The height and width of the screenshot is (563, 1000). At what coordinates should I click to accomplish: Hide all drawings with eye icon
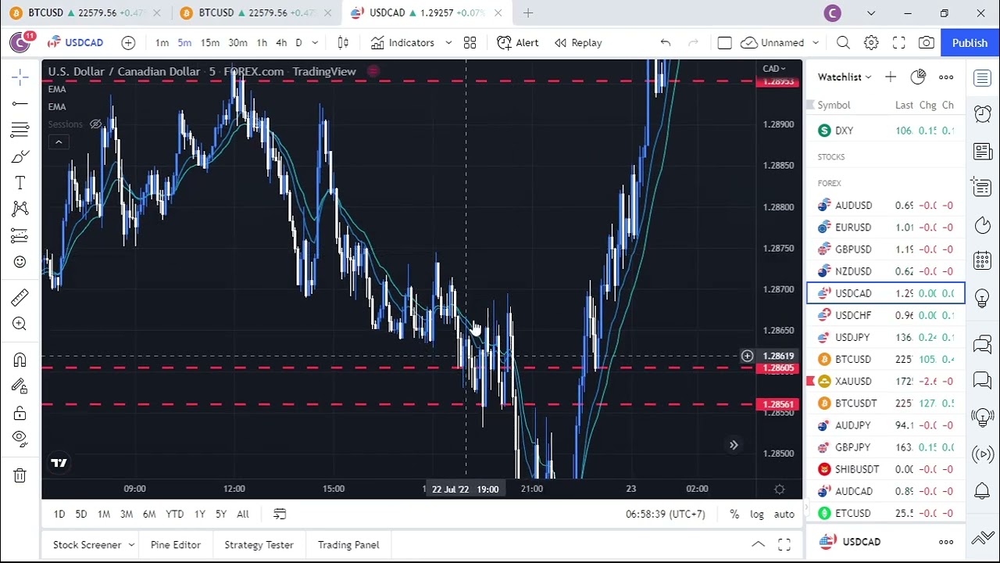(20, 438)
